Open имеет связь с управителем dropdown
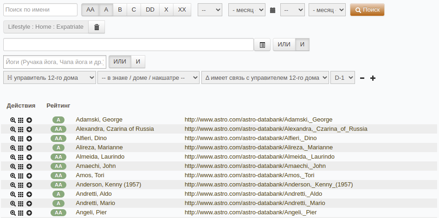Image resolution: width=439 pixels, height=218 pixels. pyautogui.click(x=265, y=77)
